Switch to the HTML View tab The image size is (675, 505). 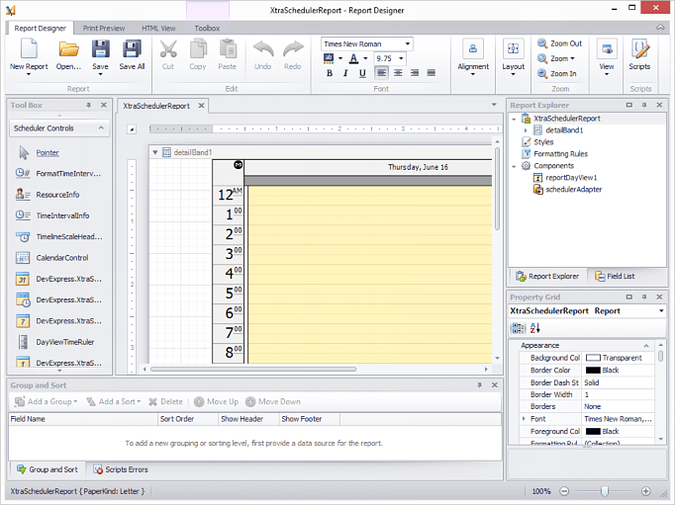click(x=158, y=29)
